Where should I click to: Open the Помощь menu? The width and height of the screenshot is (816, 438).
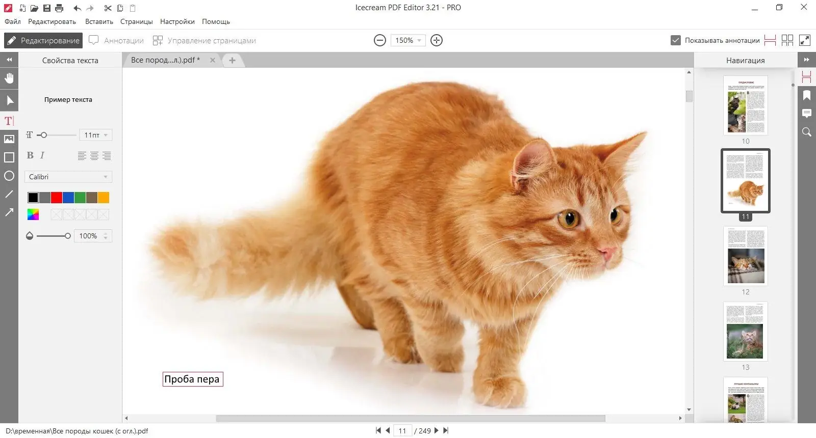[x=216, y=21]
